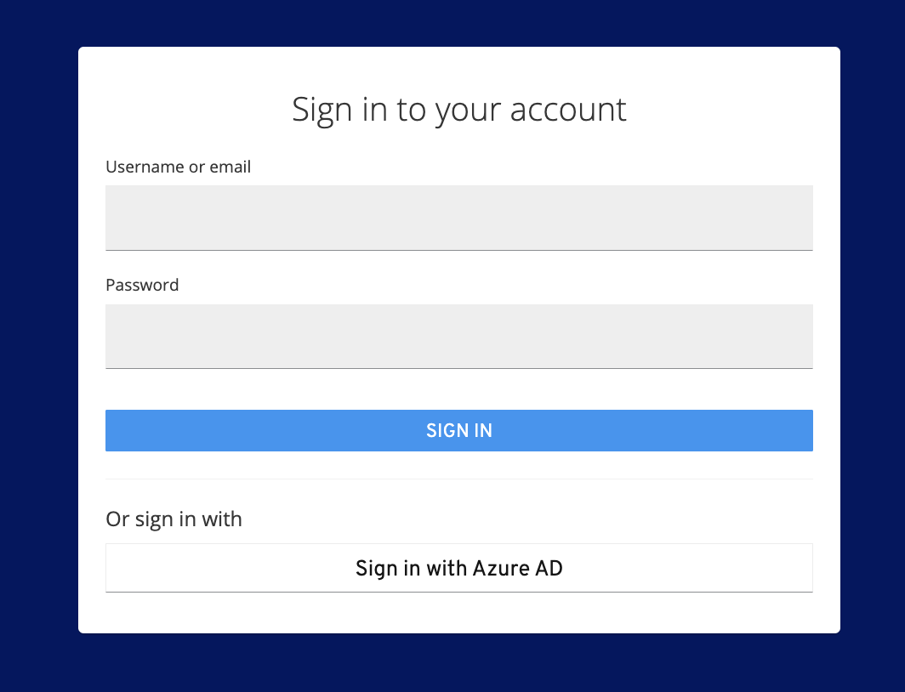Click the "Username or email" label

pyautogui.click(x=178, y=167)
